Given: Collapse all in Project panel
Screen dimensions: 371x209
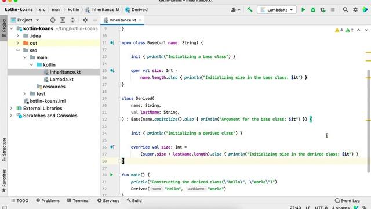Looking at the screenshot, I should coord(72,20).
